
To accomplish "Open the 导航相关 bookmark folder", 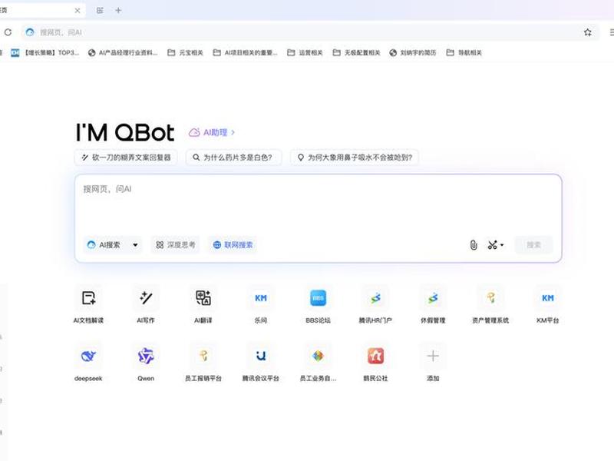I will pyautogui.click(x=464, y=52).
